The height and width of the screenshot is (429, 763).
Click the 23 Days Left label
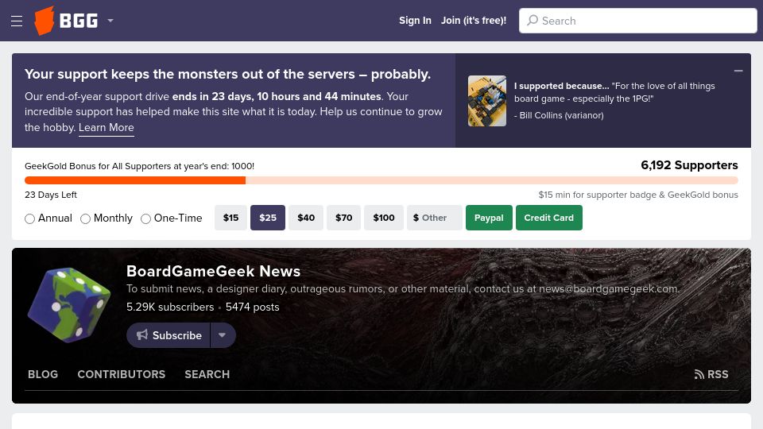point(51,195)
